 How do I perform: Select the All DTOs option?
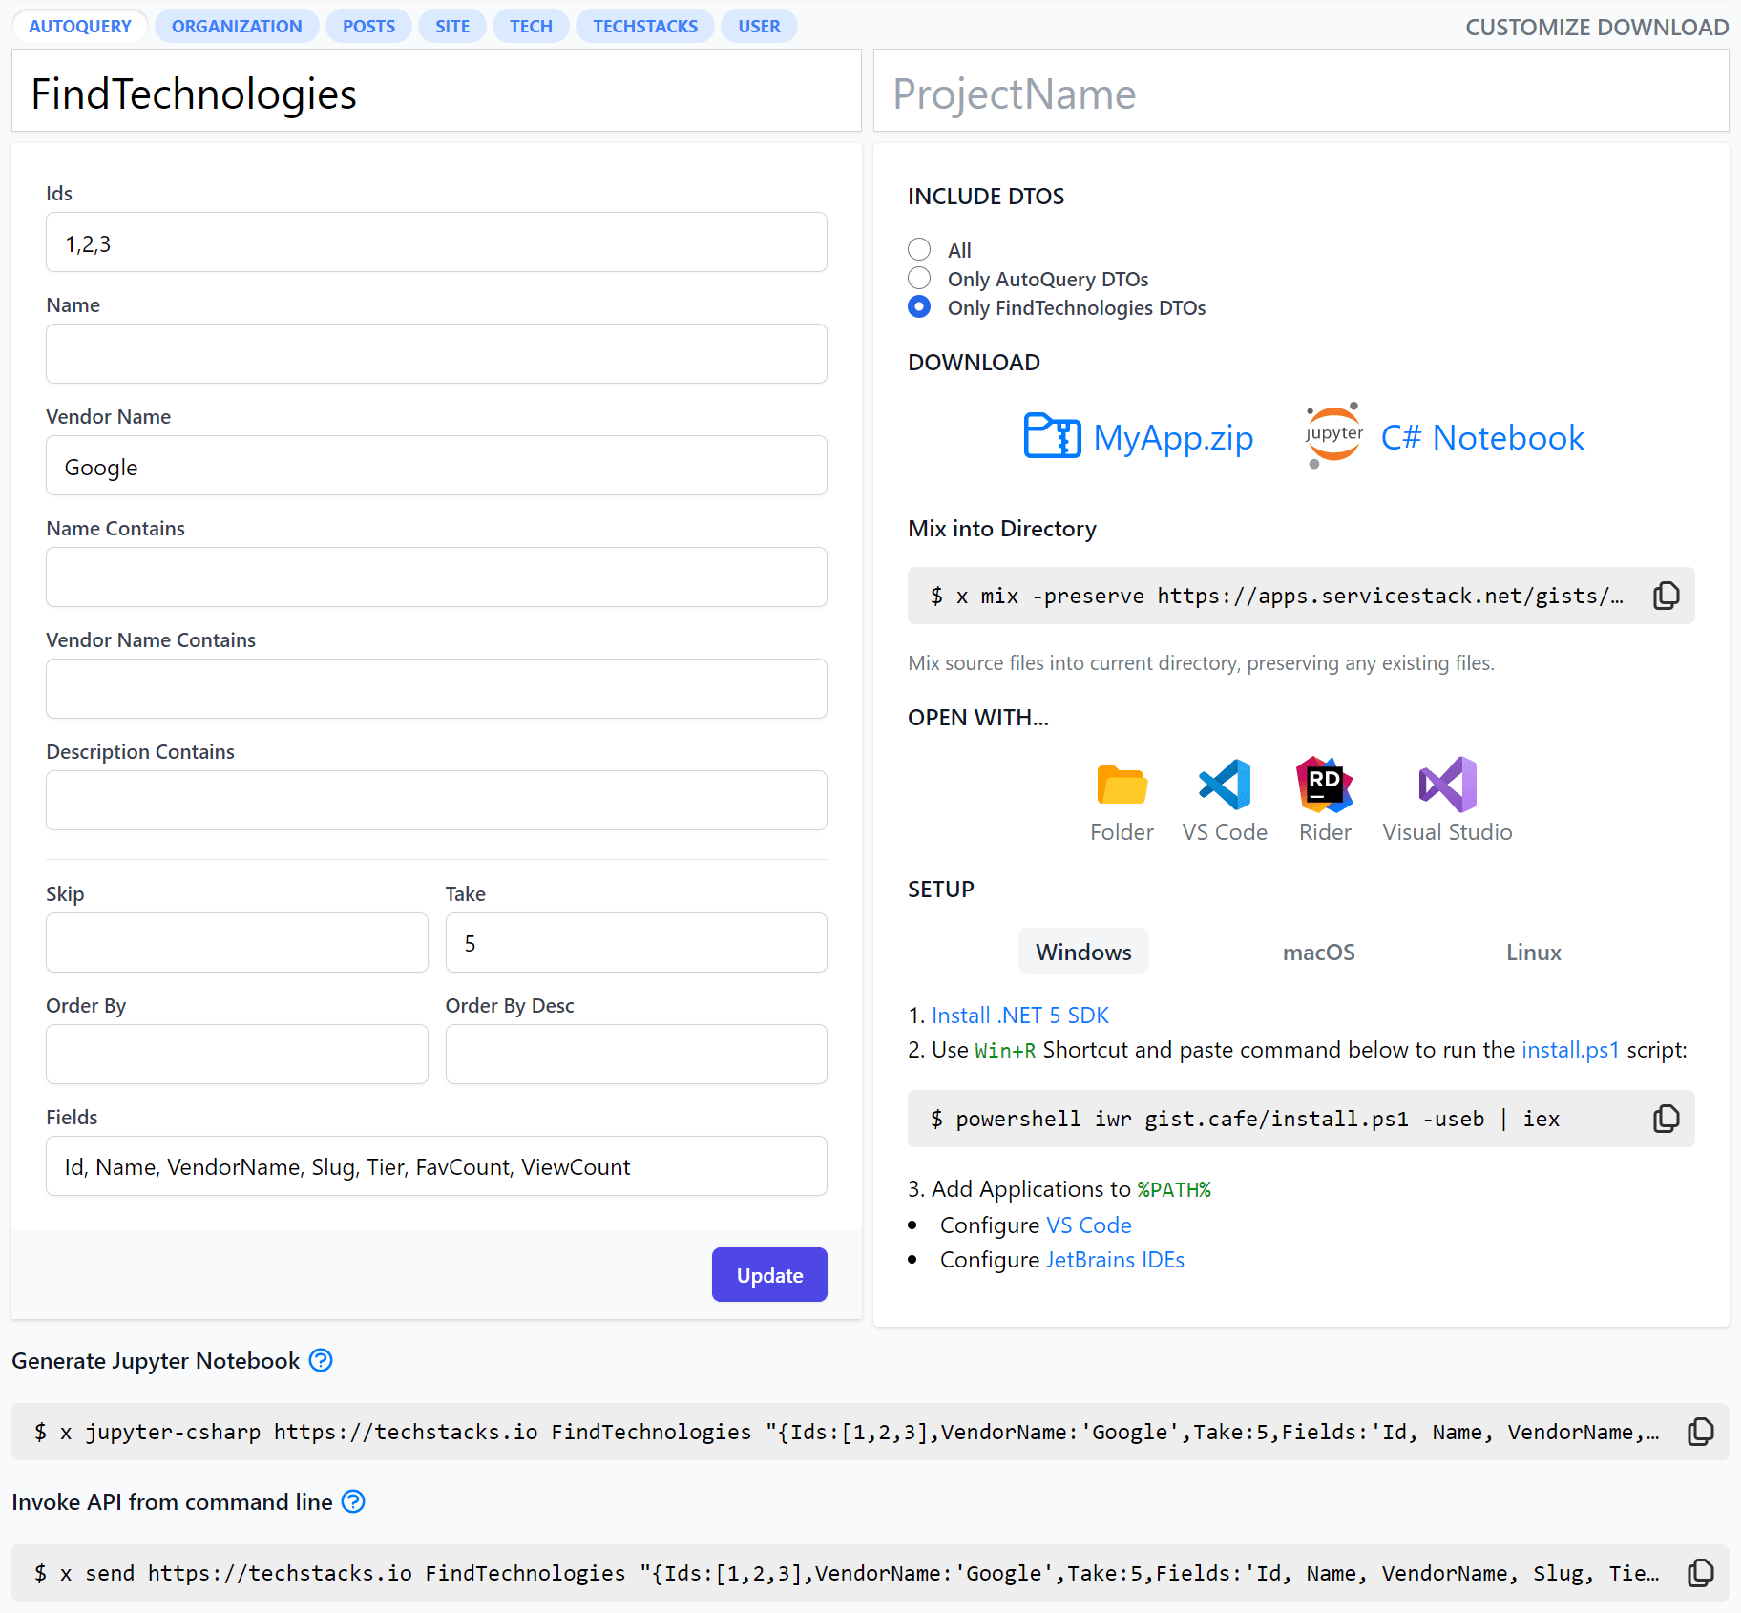918,249
